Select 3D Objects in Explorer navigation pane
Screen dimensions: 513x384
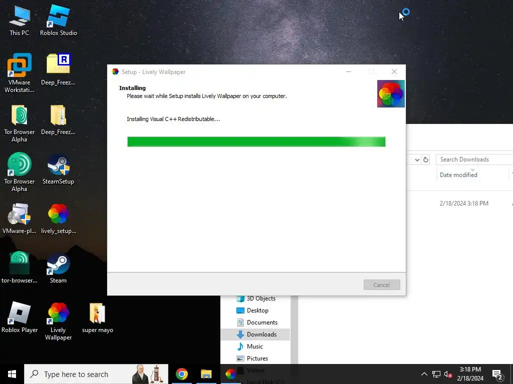255,298
